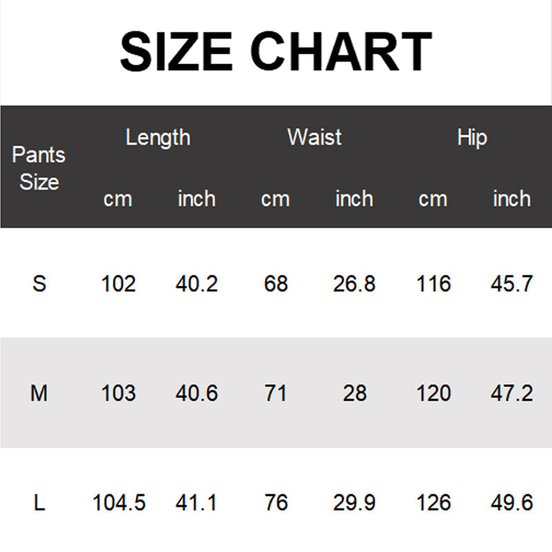Select the Pants Size header cell
The image size is (552, 552).
click(x=39, y=168)
